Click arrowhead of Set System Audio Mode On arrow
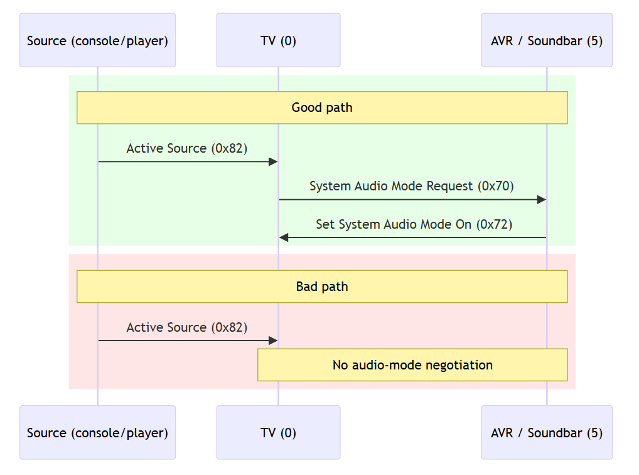 click(x=284, y=237)
